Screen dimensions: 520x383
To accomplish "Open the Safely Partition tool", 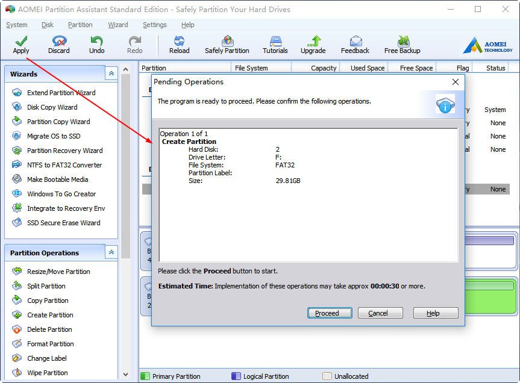I will pos(227,45).
